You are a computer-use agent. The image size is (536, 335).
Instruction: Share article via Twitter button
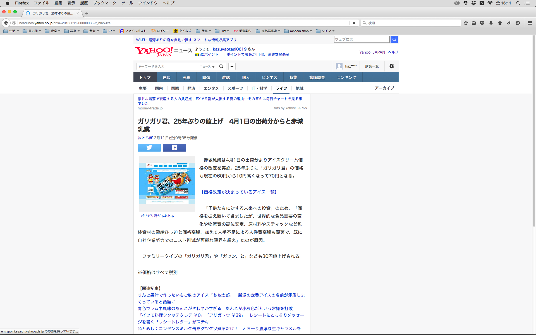(x=149, y=147)
